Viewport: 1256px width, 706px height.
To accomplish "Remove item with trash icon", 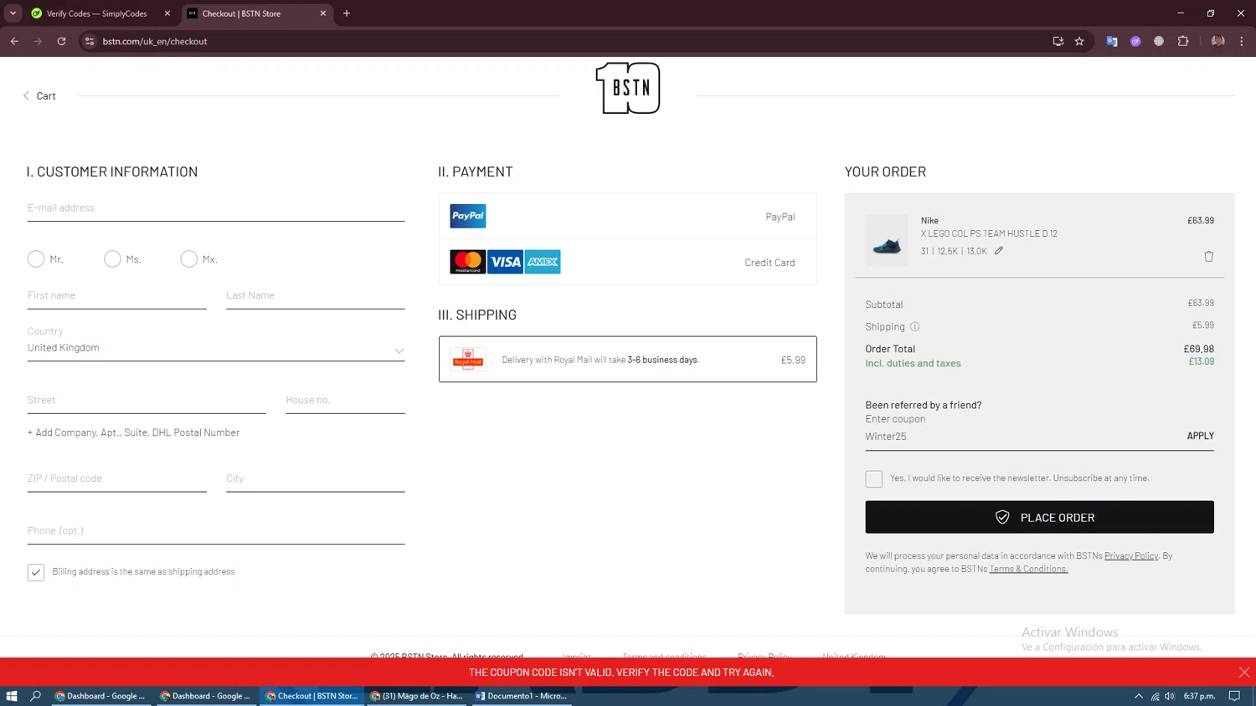I will [x=1209, y=257].
